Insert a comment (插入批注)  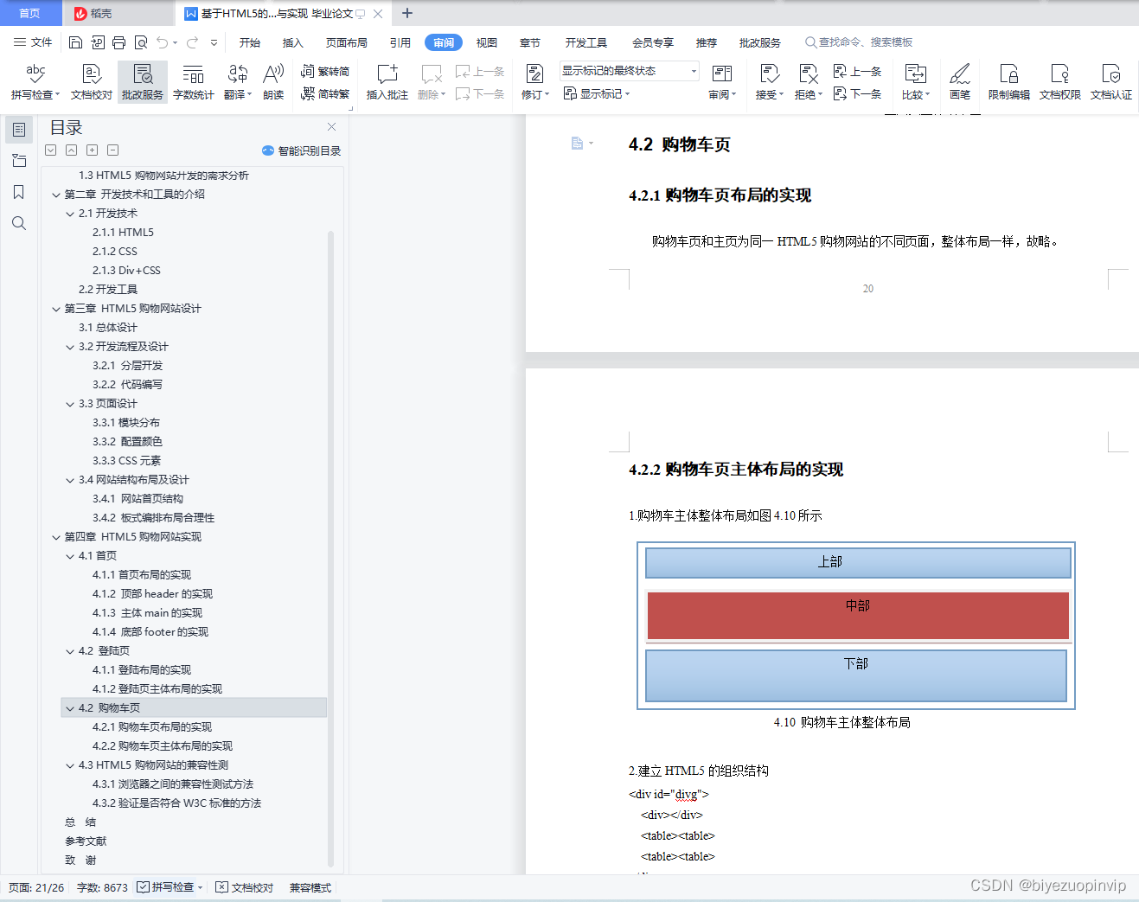point(387,81)
